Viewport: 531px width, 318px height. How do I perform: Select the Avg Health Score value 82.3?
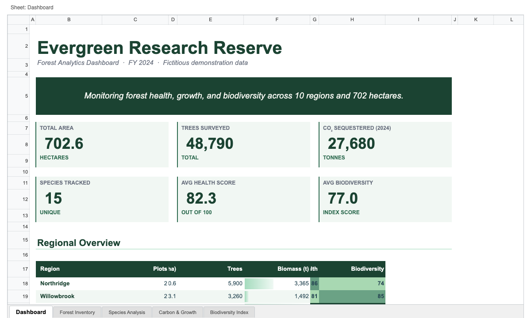[x=201, y=199]
